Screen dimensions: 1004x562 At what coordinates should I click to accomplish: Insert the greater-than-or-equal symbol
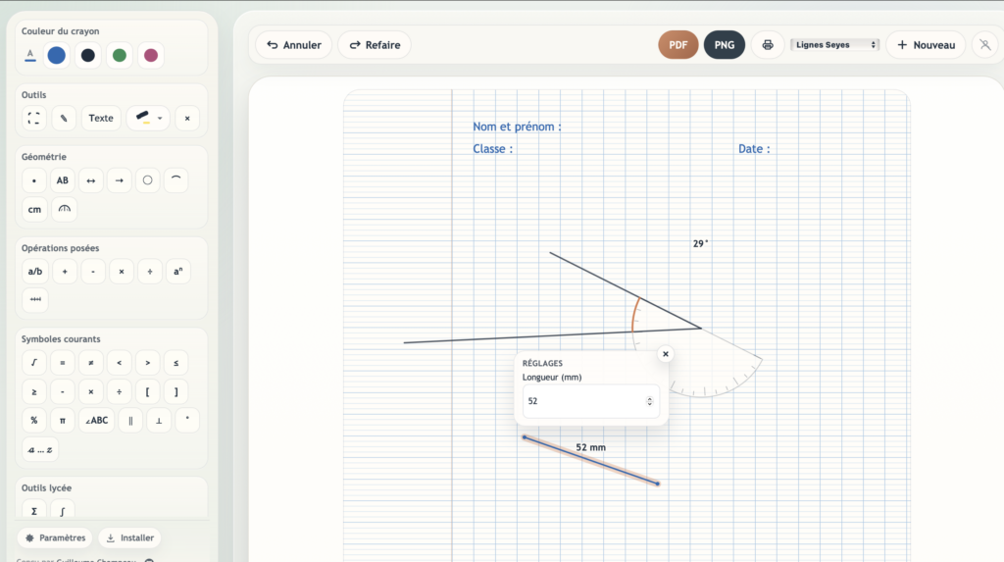(x=34, y=391)
